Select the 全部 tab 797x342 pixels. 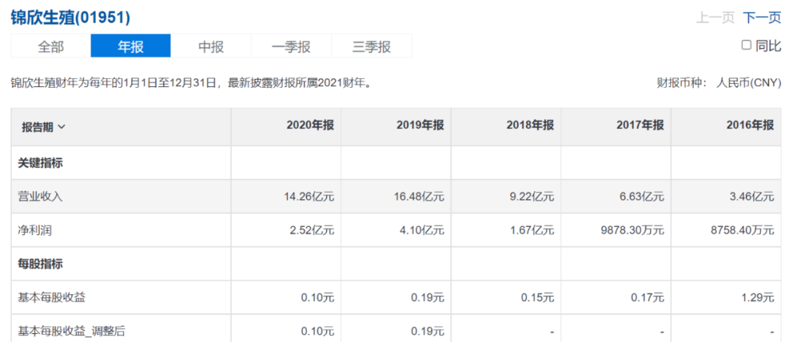tap(51, 46)
